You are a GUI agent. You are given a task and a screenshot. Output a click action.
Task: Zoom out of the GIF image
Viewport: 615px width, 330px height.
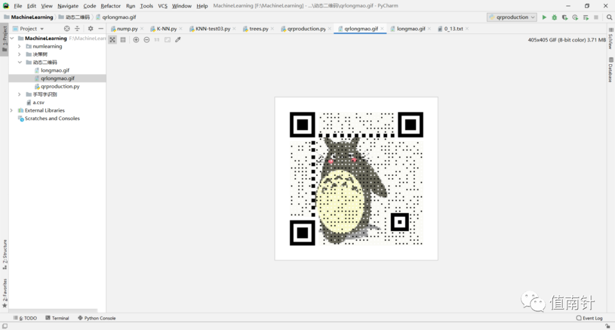147,40
